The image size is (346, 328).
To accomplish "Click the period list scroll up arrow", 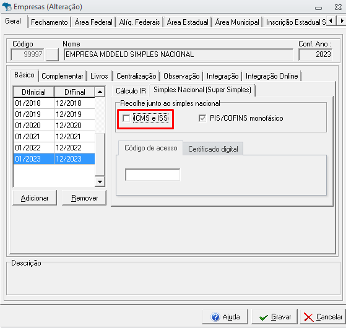I will pyautogui.click(x=100, y=92).
